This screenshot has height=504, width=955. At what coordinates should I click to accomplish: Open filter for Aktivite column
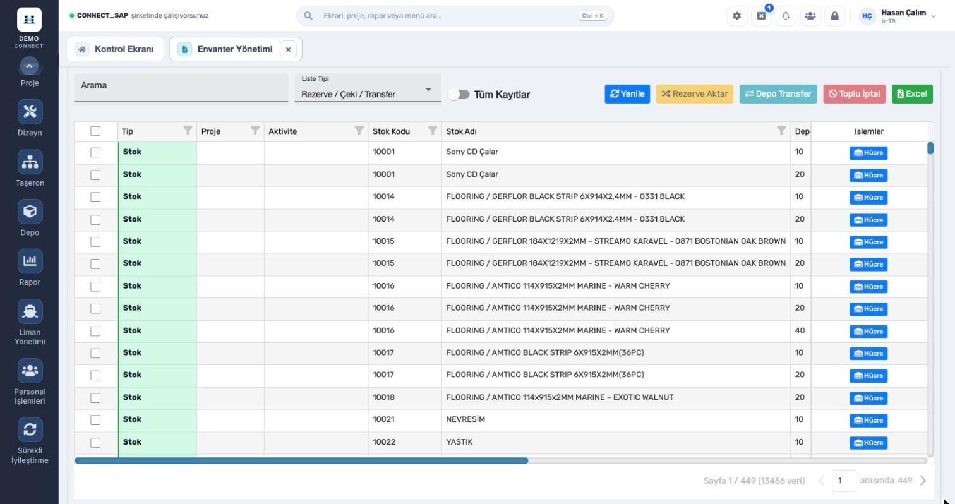(x=359, y=131)
